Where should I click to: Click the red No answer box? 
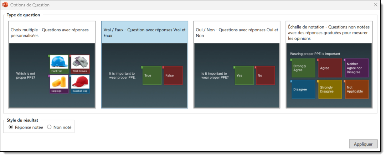265,75
